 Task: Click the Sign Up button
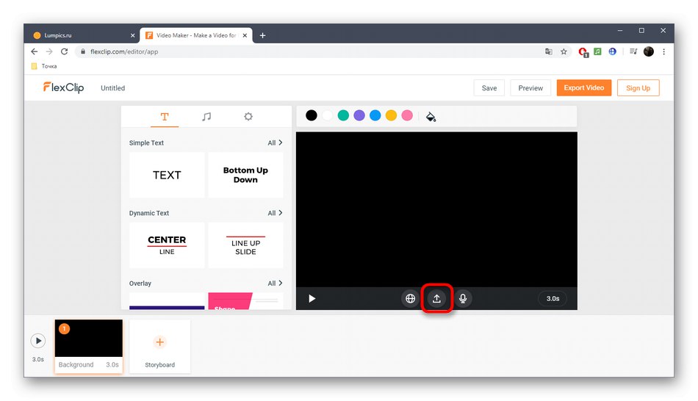pyautogui.click(x=638, y=88)
